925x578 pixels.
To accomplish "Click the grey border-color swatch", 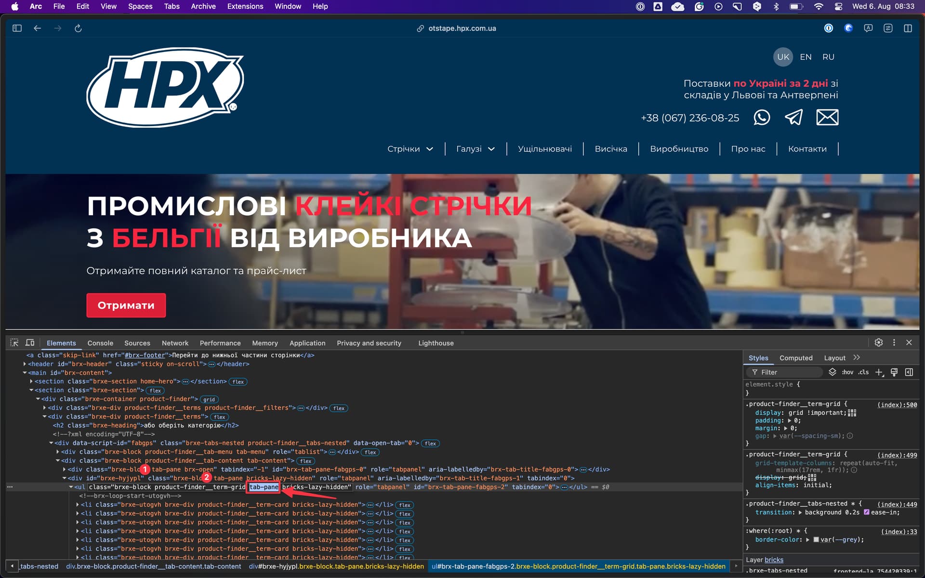I will (x=816, y=539).
